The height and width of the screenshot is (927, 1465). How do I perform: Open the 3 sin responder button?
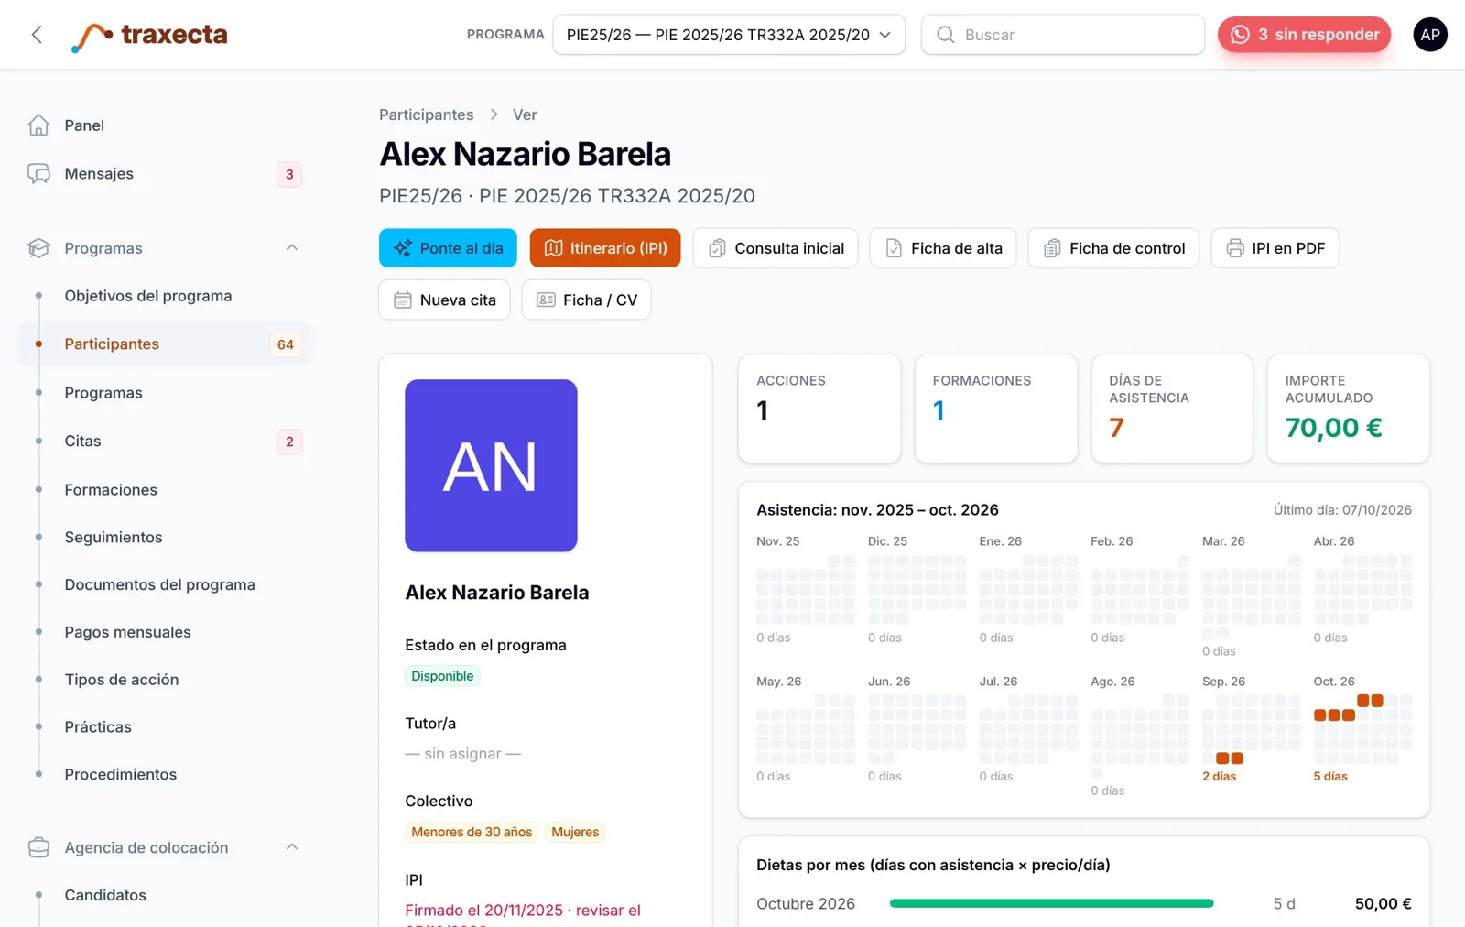1304,35
